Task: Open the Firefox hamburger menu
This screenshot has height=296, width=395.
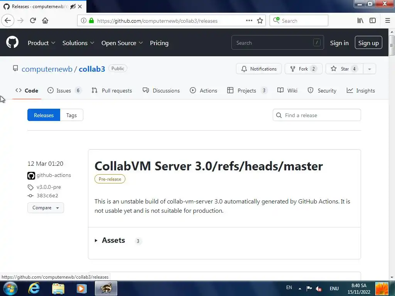Action: pyautogui.click(x=388, y=21)
